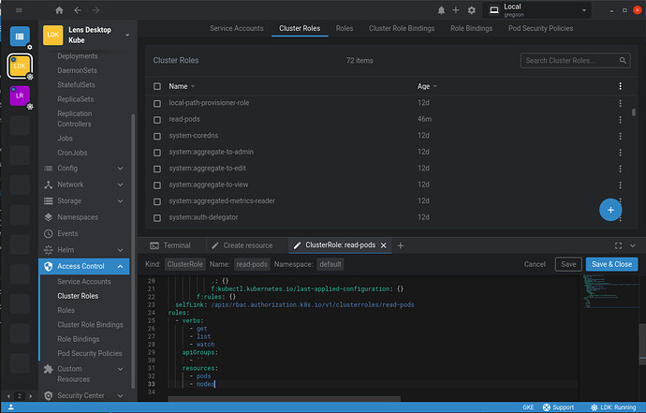Select the LR cluster in hotbar
The height and width of the screenshot is (413, 646).
tap(20, 96)
